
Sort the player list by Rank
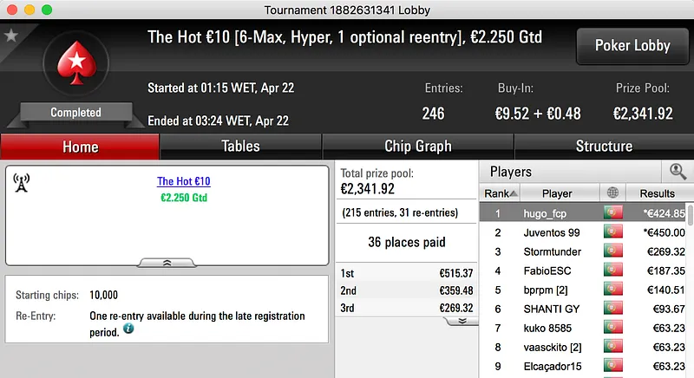[x=501, y=193]
